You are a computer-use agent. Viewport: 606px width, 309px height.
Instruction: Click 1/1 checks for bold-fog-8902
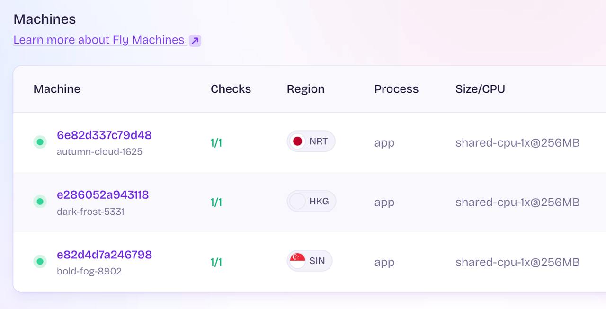point(216,262)
